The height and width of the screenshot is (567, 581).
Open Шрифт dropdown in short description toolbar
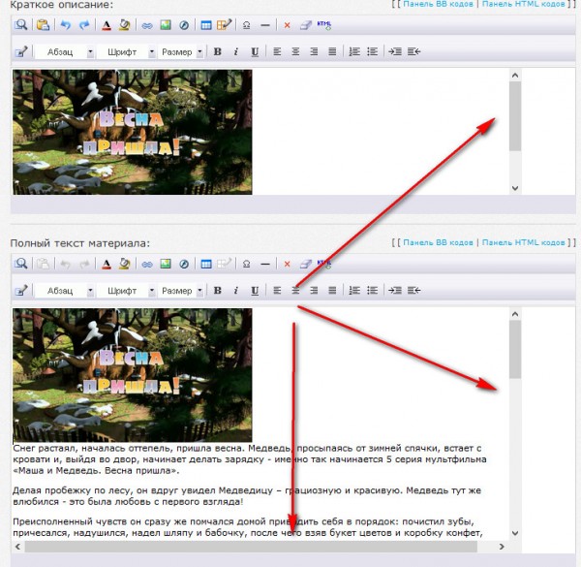coord(126,52)
